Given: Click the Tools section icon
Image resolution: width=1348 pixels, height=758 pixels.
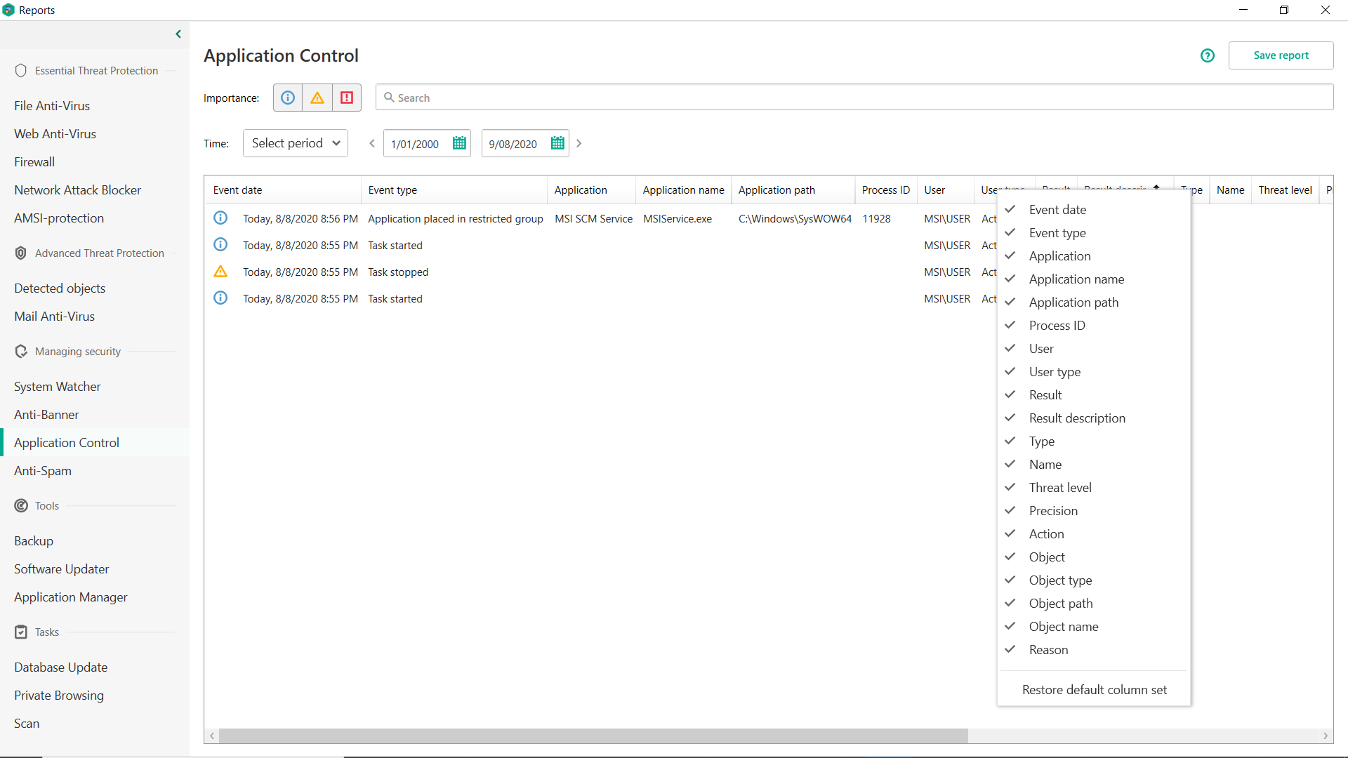Looking at the screenshot, I should (x=21, y=505).
